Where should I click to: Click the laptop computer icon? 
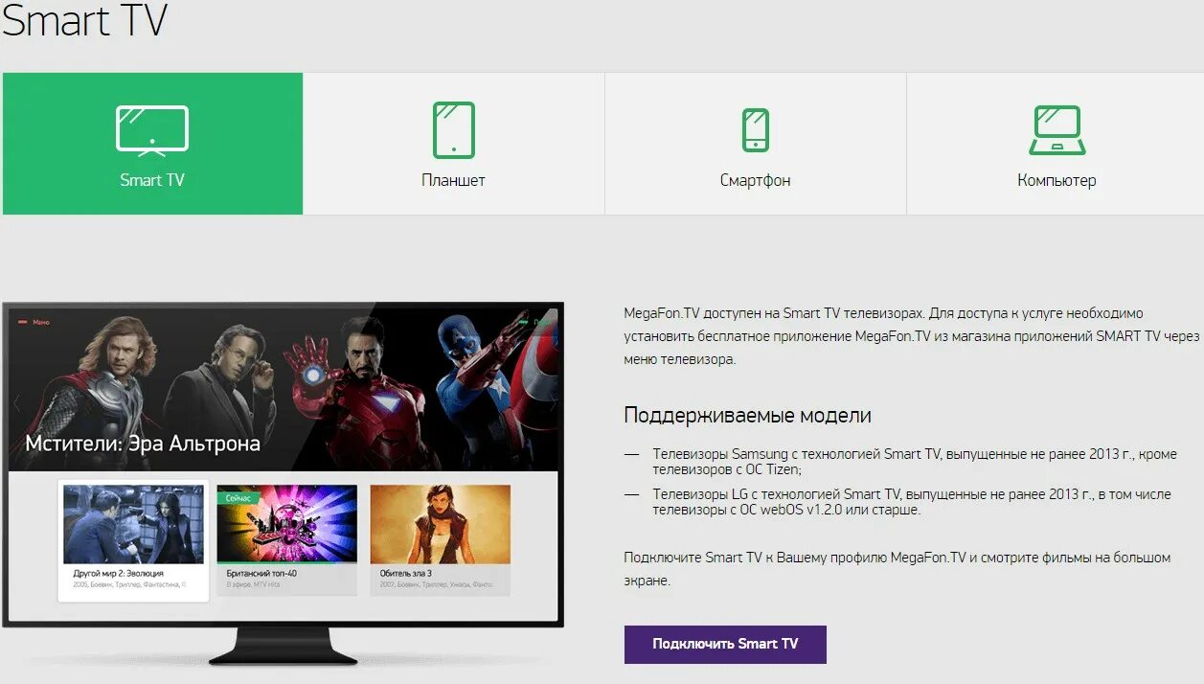(1057, 130)
